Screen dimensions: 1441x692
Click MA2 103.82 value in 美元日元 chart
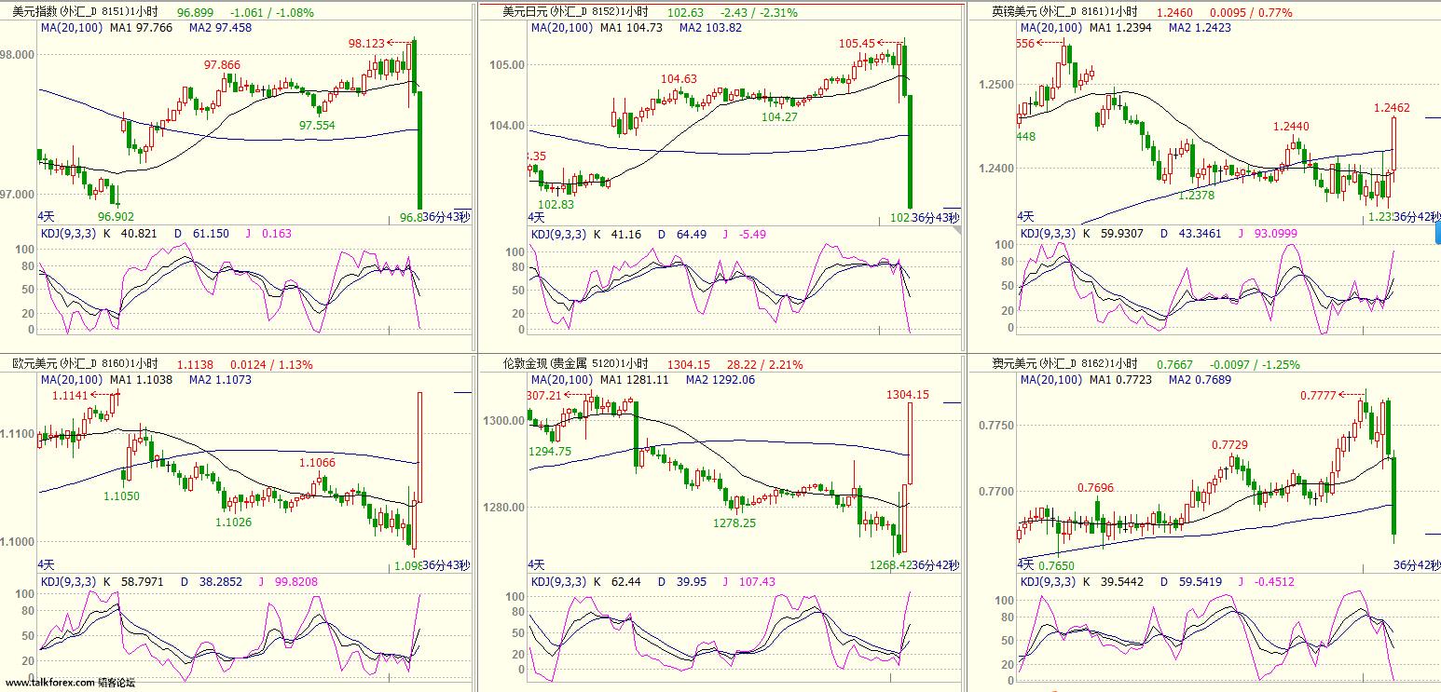click(710, 28)
